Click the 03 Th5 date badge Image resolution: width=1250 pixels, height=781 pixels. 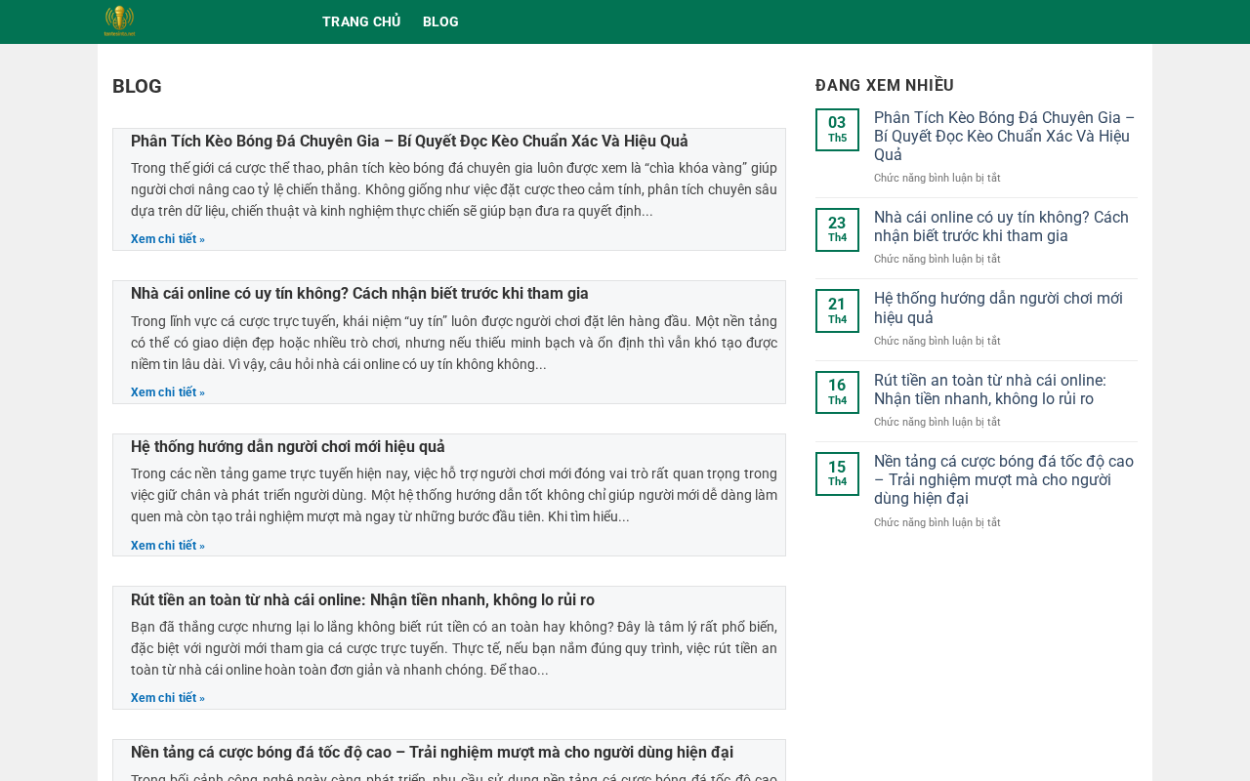point(837,130)
